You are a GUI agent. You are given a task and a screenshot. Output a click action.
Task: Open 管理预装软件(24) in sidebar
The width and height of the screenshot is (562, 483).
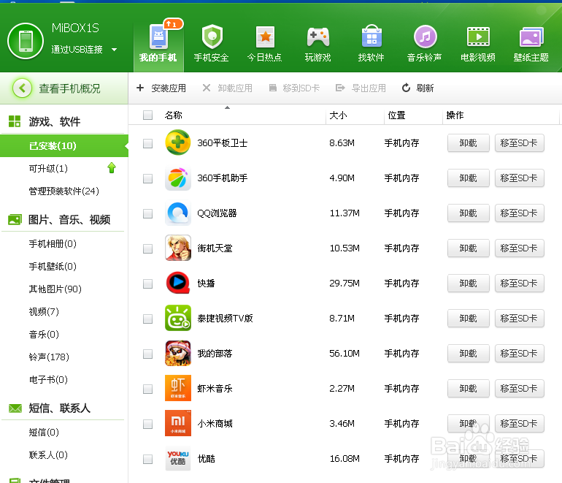[x=63, y=191]
